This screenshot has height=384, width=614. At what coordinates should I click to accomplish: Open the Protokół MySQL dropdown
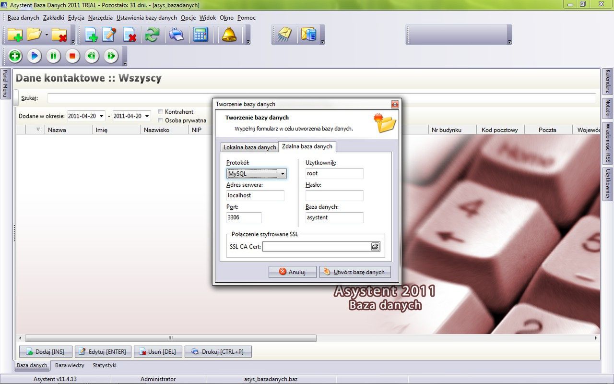point(283,173)
